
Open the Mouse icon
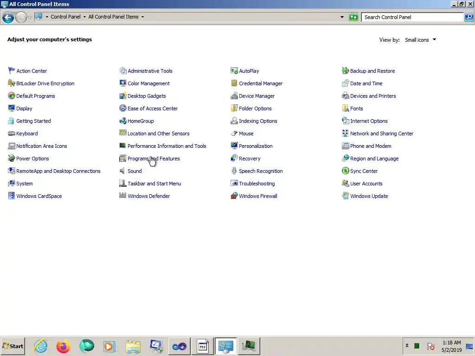234,133
